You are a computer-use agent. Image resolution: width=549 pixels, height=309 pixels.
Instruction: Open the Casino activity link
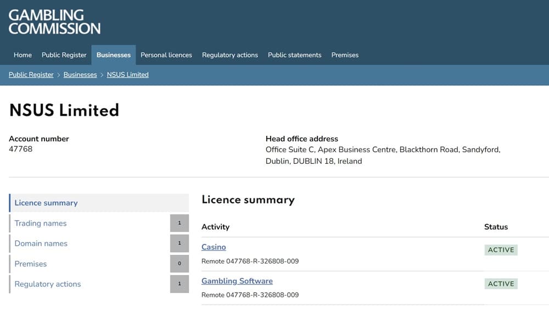pos(214,247)
